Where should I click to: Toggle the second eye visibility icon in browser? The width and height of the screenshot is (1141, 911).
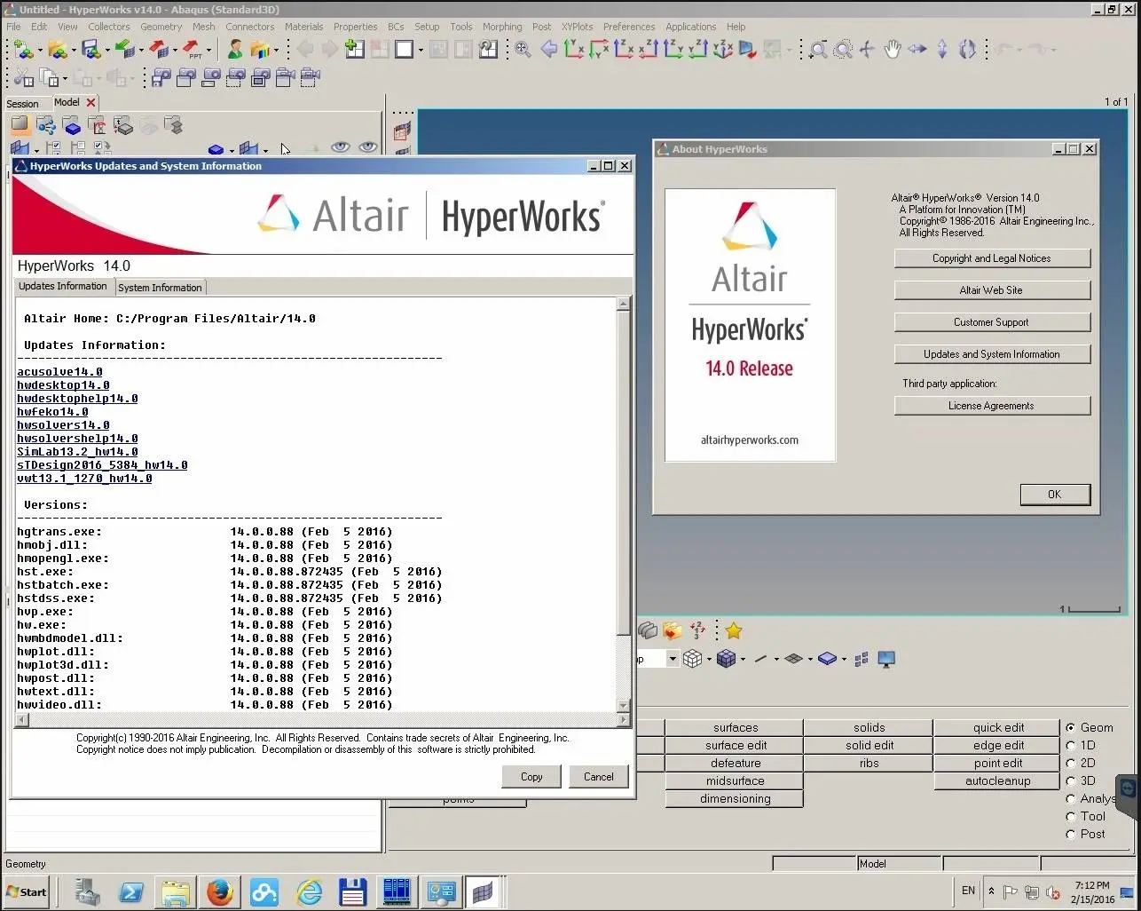[368, 147]
